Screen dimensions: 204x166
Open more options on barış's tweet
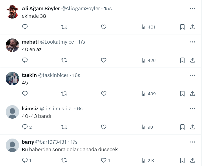[192, 142]
